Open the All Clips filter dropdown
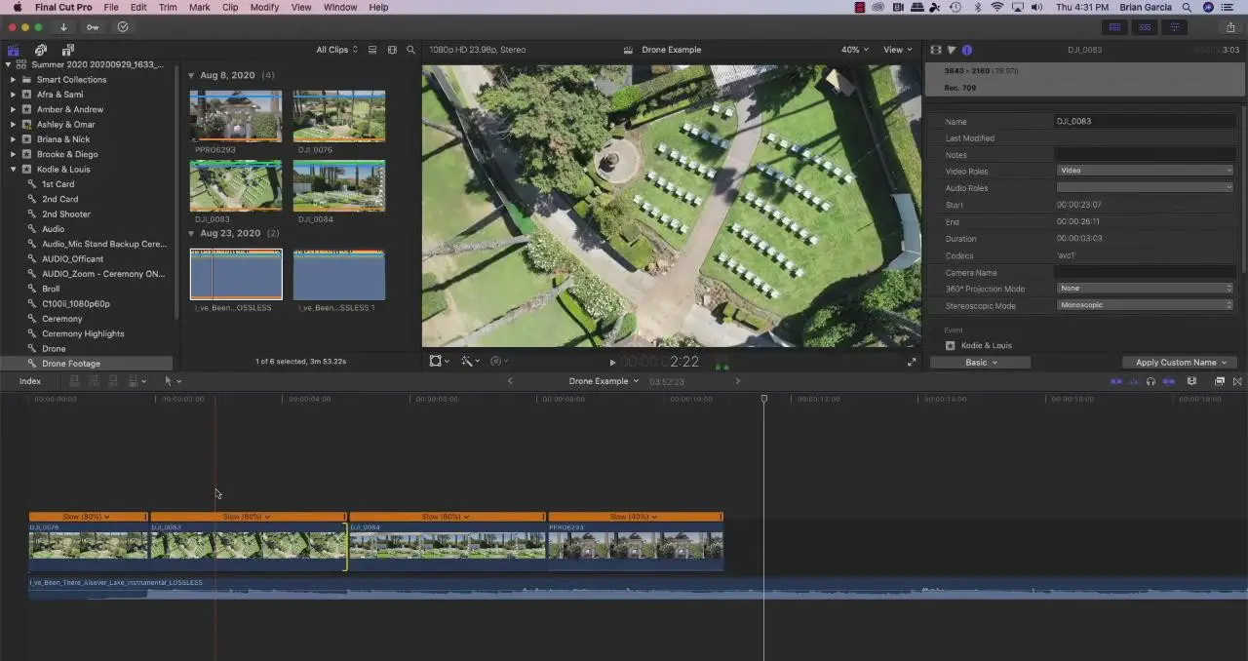Image resolution: width=1248 pixels, height=661 pixels. 336,50
